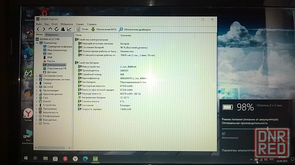The height and width of the screenshot is (165, 295).
Task: Open the Файл menu
Action: pos(39,24)
